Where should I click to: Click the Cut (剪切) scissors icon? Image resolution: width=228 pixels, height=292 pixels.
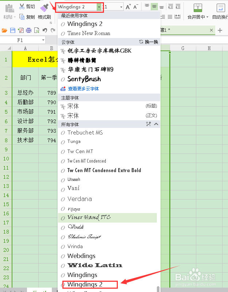(x=22, y=6)
